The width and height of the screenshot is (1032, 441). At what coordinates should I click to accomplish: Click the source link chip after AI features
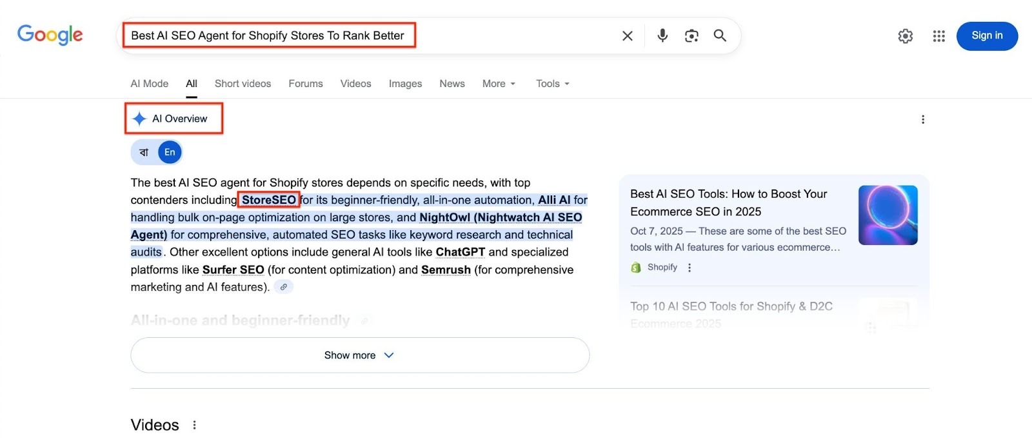pos(284,287)
